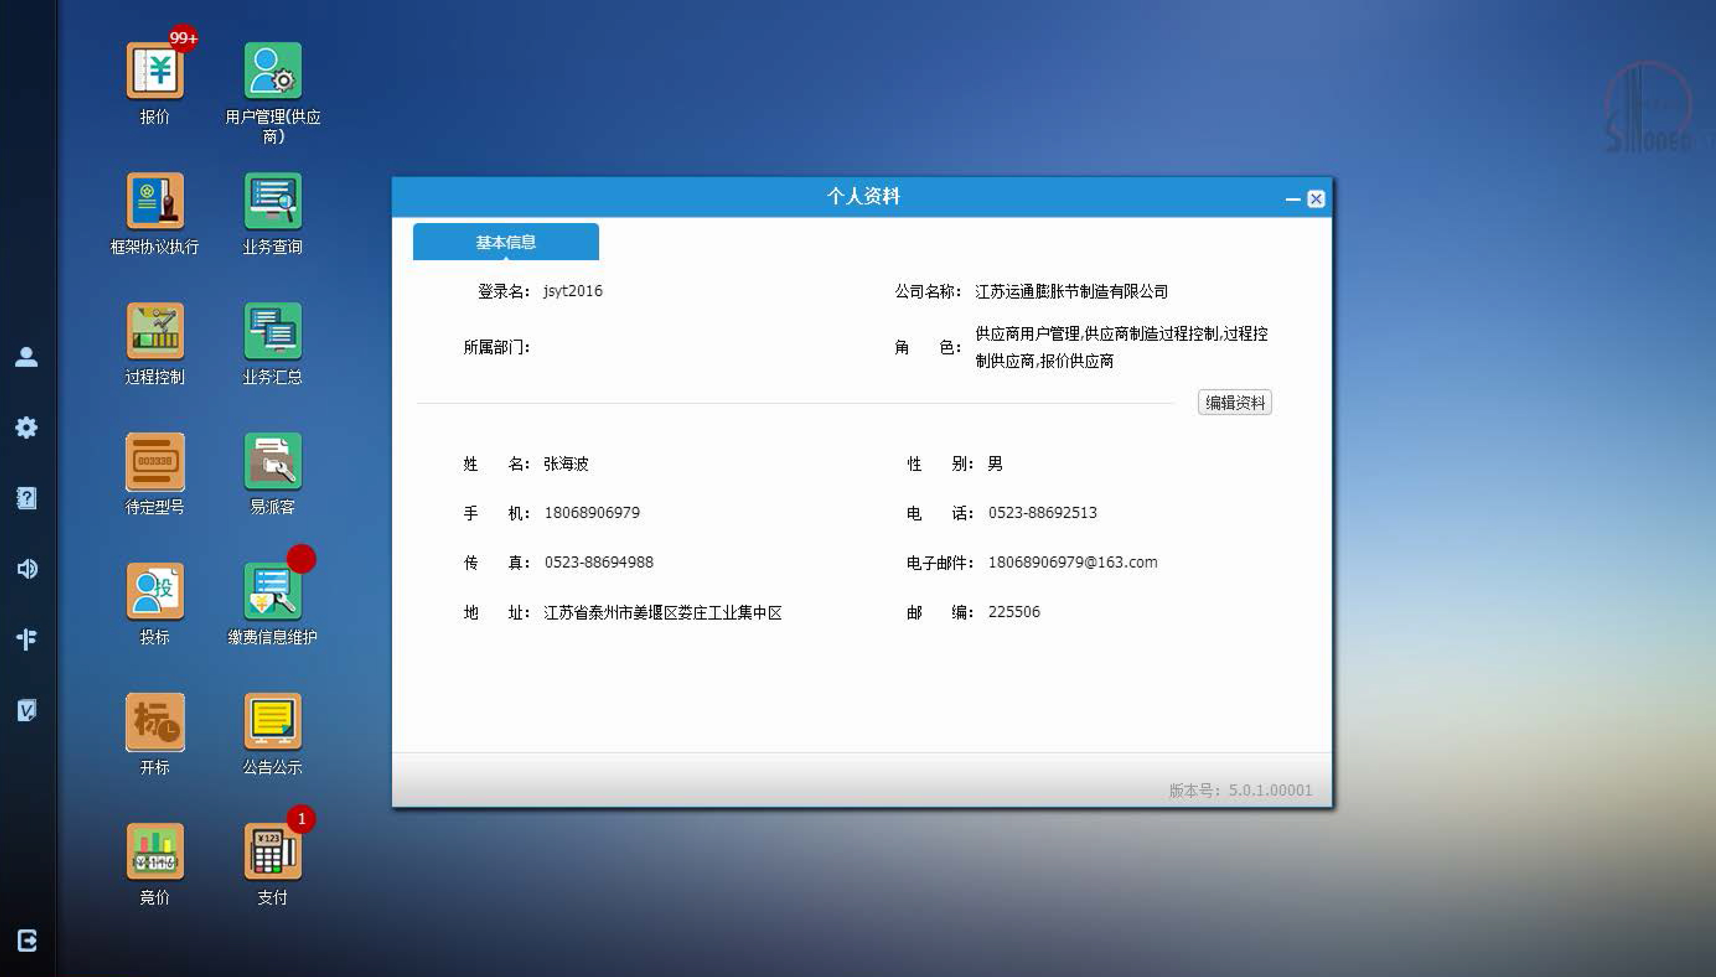Open 用户管理(供应商) user management icon
This screenshot has height=977, width=1716.
tap(273, 70)
